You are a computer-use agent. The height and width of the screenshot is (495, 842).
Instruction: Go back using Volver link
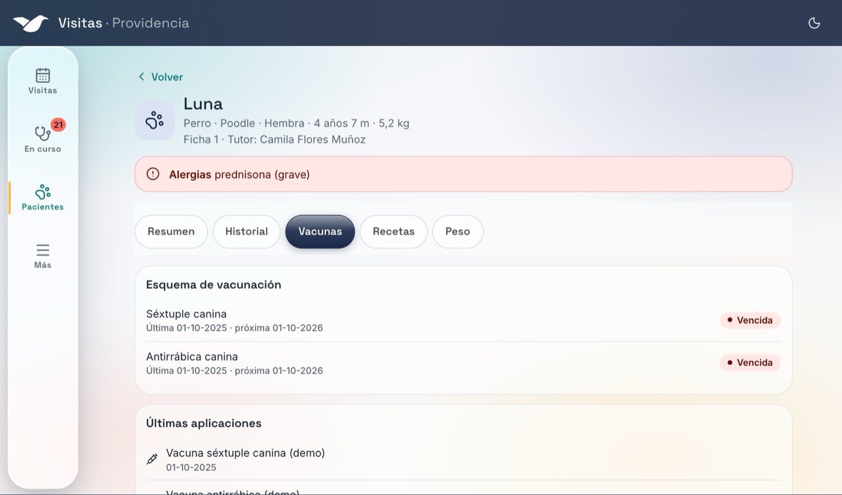(x=161, y=76)
